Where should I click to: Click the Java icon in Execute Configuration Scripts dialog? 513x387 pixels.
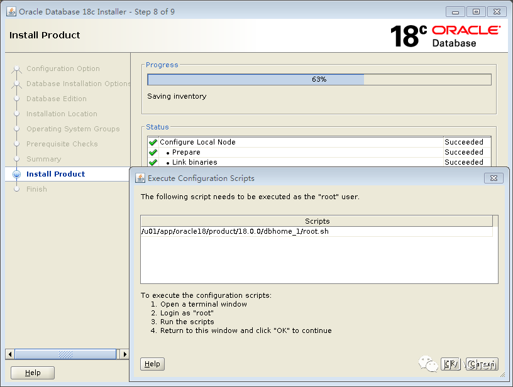pos(140,178)
